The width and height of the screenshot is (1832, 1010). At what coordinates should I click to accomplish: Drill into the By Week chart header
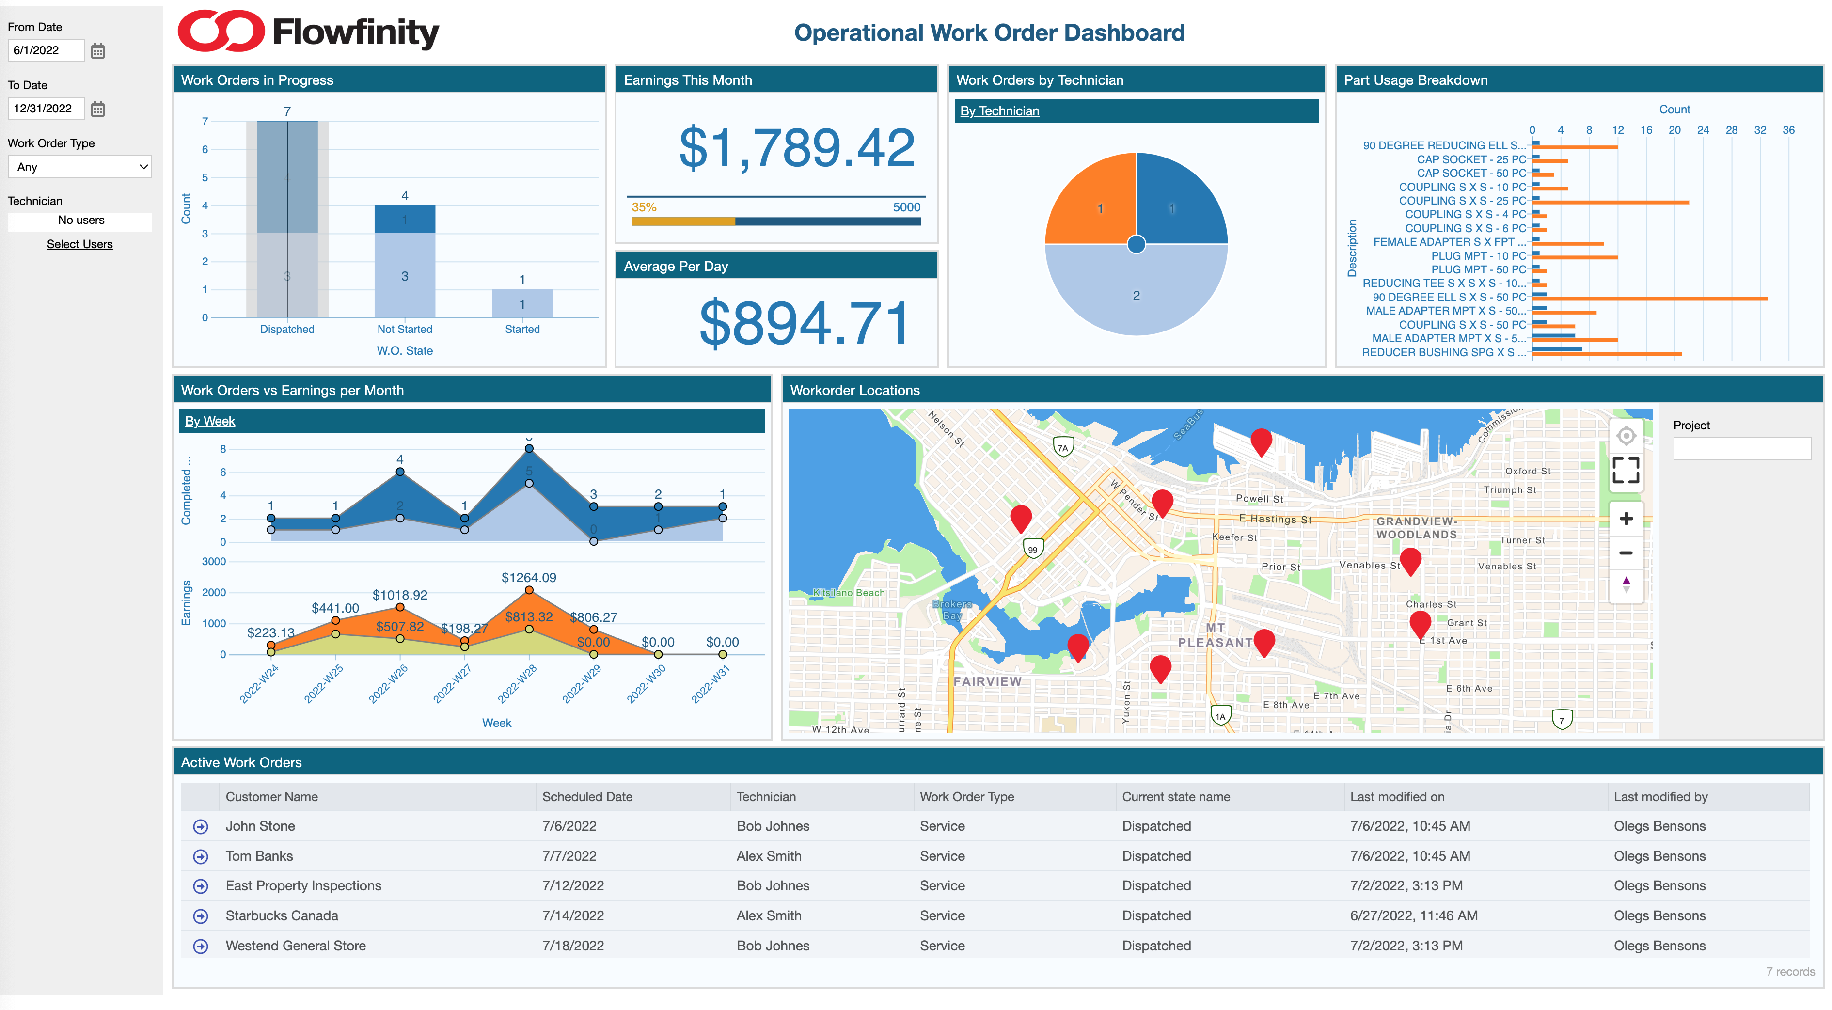point(210,421)
